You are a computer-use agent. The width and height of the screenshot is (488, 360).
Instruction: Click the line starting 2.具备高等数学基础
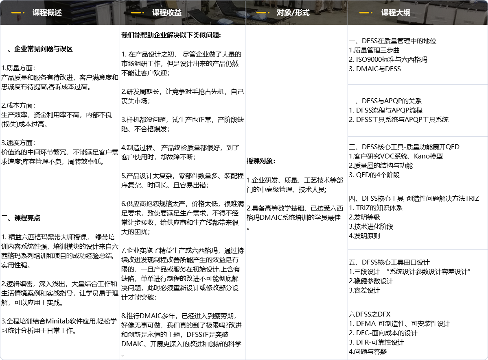click(x=295, y=208)
